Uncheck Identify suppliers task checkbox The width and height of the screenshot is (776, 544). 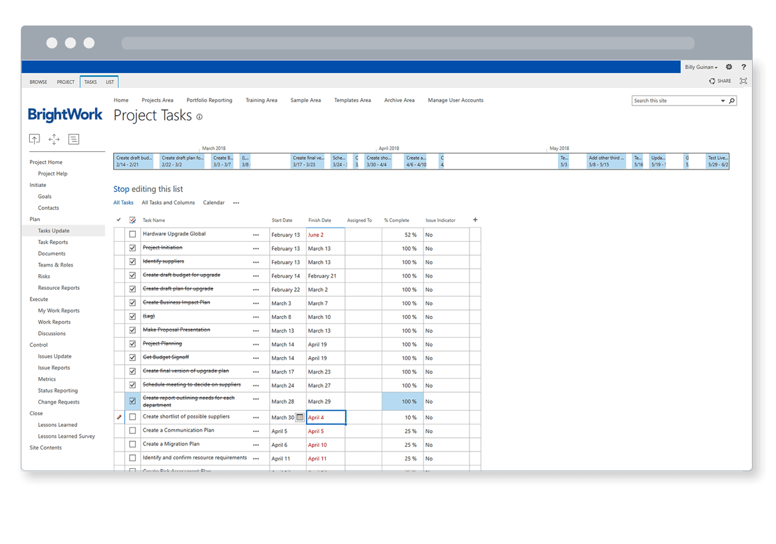tap(133, 261)
